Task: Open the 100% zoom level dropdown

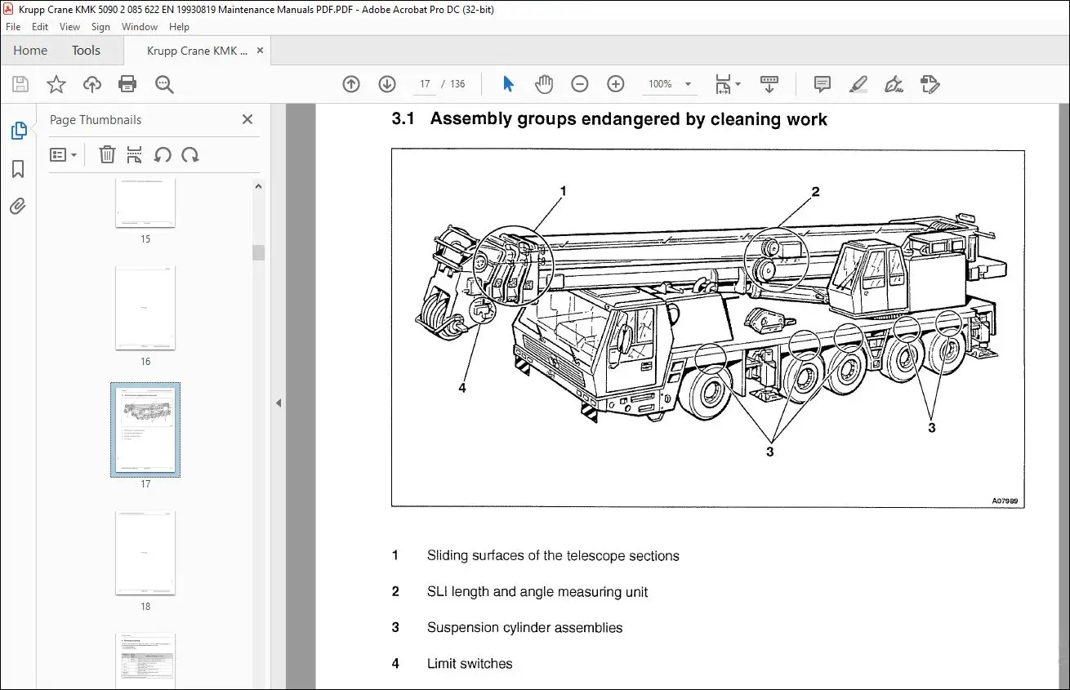Action: pyautogui.click(x=688, y=84)
